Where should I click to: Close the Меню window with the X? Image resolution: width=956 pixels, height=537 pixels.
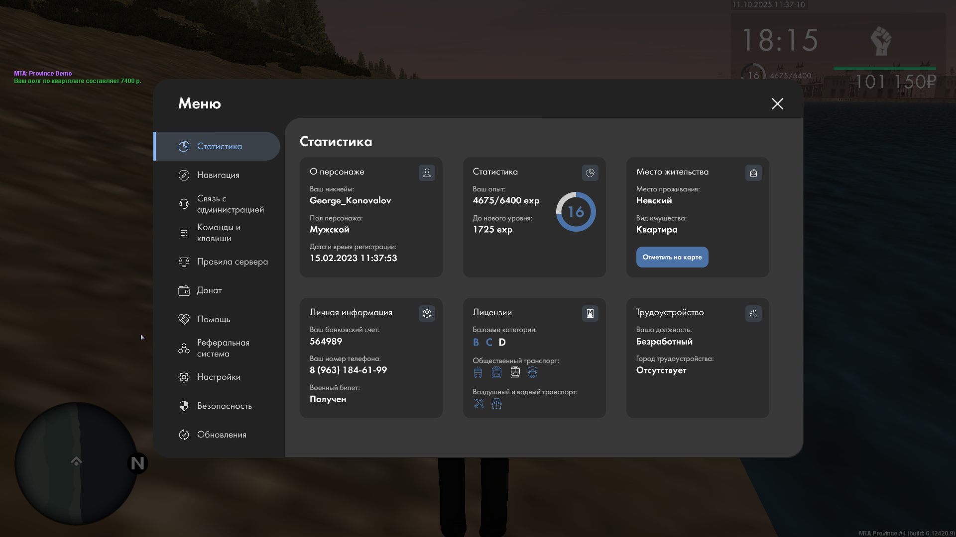coord(777,103)
